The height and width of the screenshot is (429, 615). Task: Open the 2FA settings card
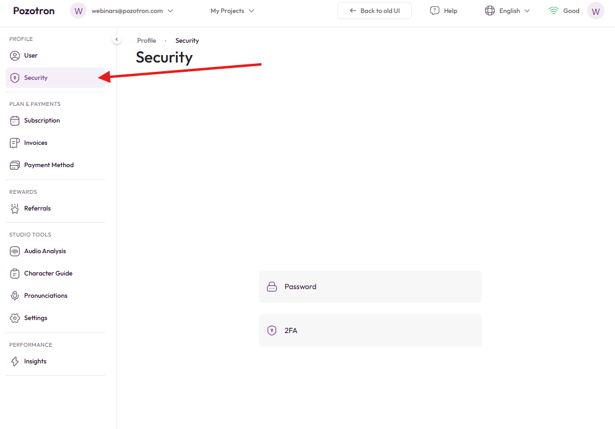point(370,331)
